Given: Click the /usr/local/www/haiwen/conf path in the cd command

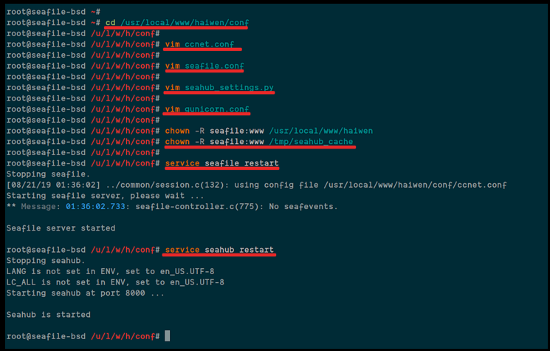Looking at the screenshot, I should coord(185,23).
